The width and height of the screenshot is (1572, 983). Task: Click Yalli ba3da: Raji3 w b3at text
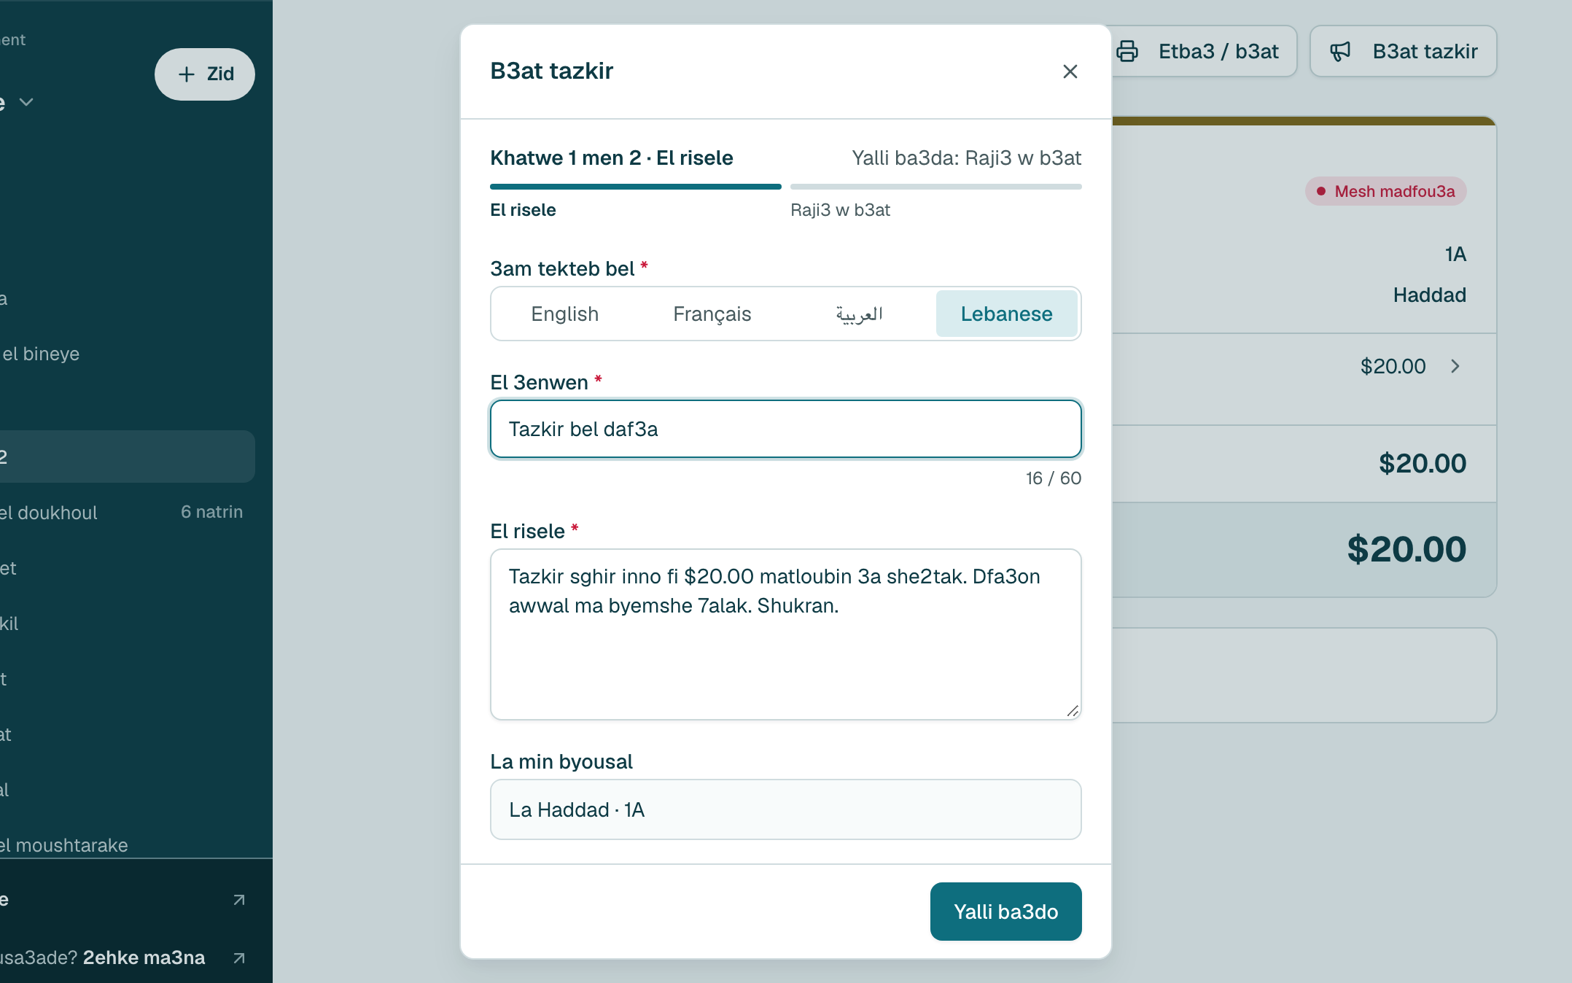click(967, 158)
